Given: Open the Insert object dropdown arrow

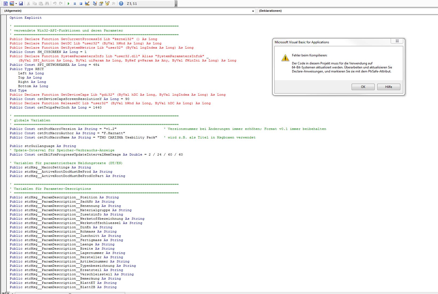Looking at the screenshot, I should coord(16,3).
